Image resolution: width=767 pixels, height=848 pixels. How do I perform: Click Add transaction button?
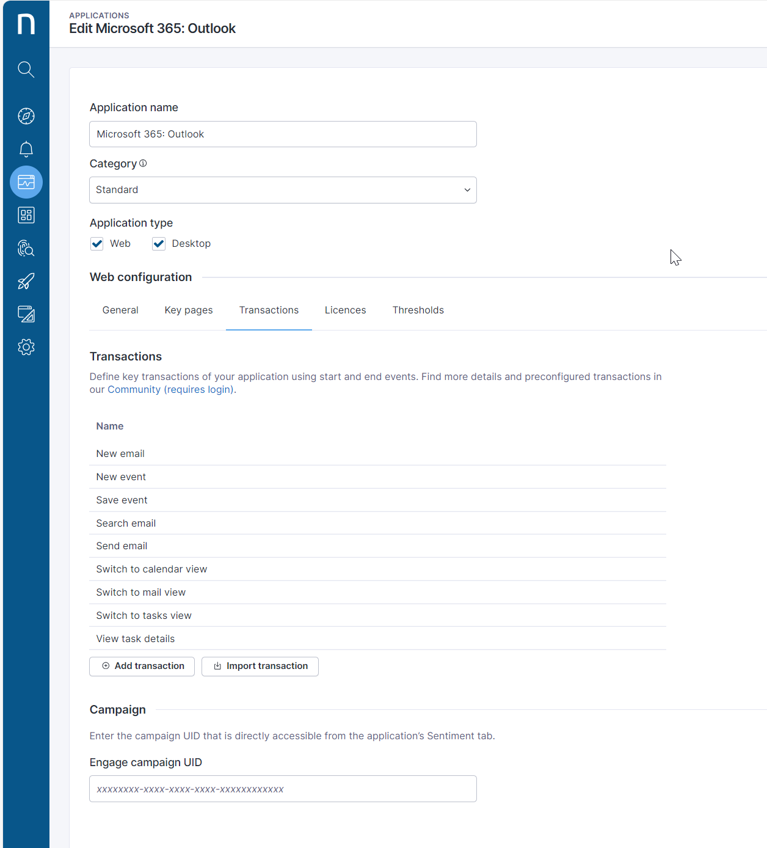point(142,667)
